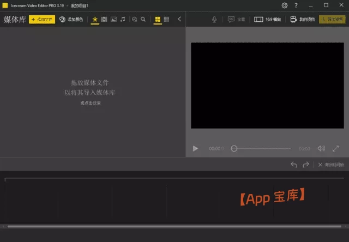Screen dimensions: 349x242
Task: Open help question mark icon
Action: click(x=296, y=5)
